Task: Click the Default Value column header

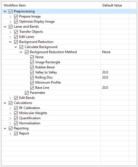Action: click(x=115, y=5)
